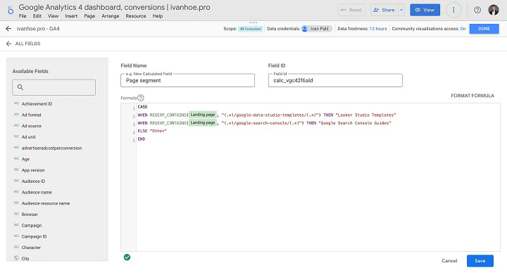This screenshot has height=275, width=507.
Task: Click the Landing page chip on formula line 3
Action: pyautogui.click(x=203, y=122)
